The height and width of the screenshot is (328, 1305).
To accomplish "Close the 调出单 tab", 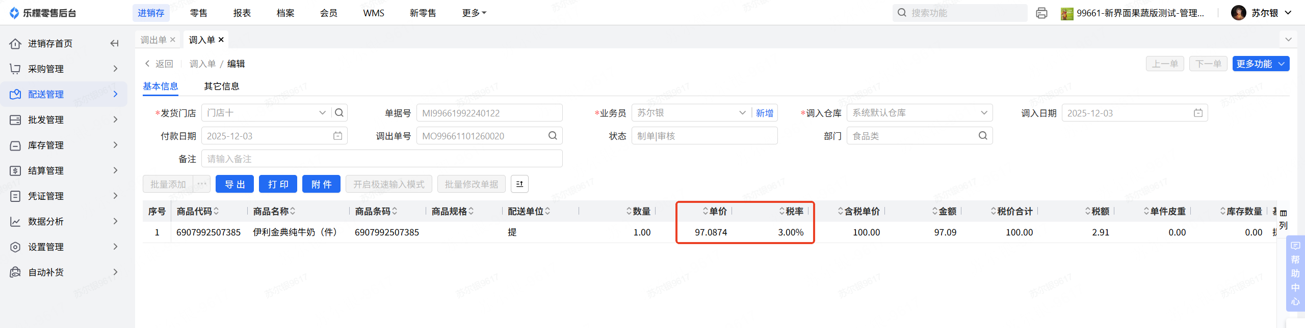I will [x=173, y=40].
